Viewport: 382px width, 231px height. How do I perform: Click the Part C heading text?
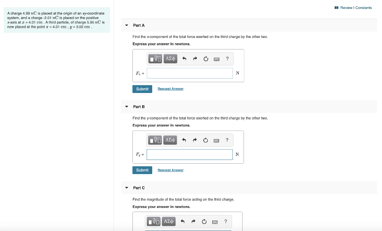click(x=139, y=188)
